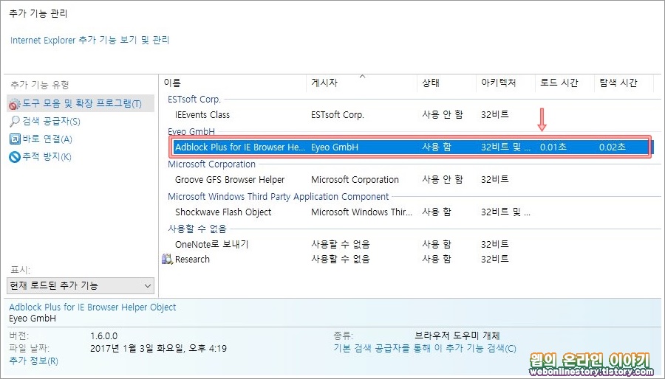This screenshot has height=379, width=665.
Task: Sort by 상태 column header
Action: 446,83
